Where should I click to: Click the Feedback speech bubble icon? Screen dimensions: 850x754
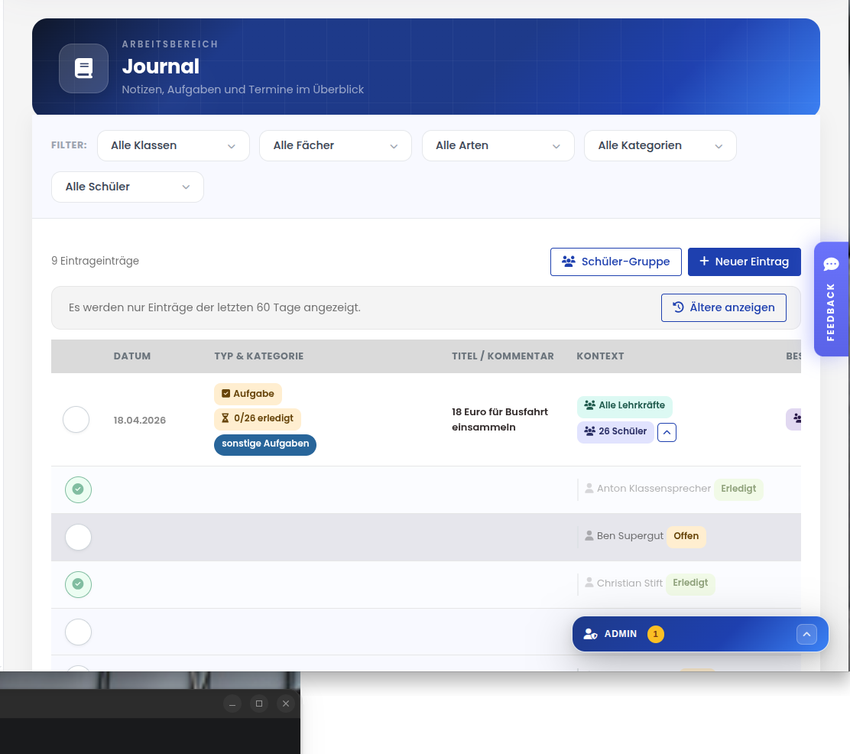click(x=831, y=265)
